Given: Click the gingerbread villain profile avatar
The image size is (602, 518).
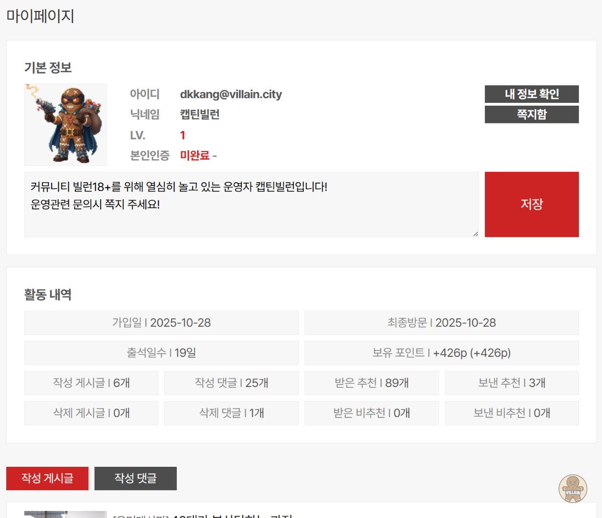Looking at the screenshot, I should 65,124.
